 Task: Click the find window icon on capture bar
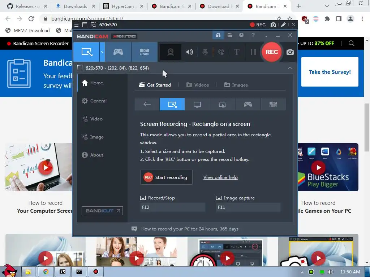point(93,25)
